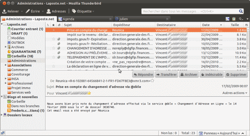
Task: Toggle star next to sender address Reunica
Action: point(152,81)
